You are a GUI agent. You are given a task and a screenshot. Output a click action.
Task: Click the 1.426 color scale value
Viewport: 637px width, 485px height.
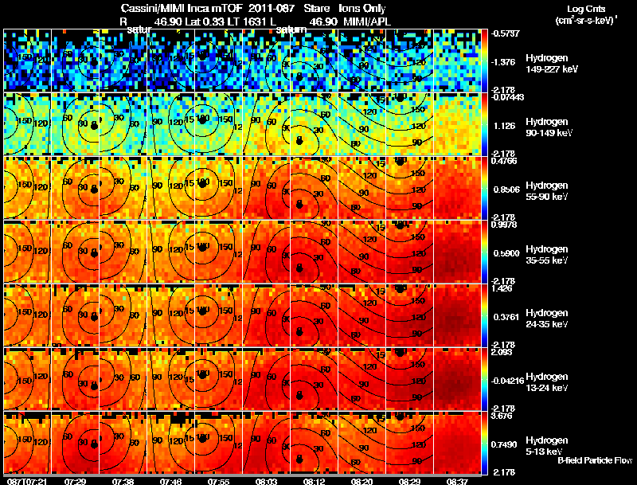coord(502,288)
